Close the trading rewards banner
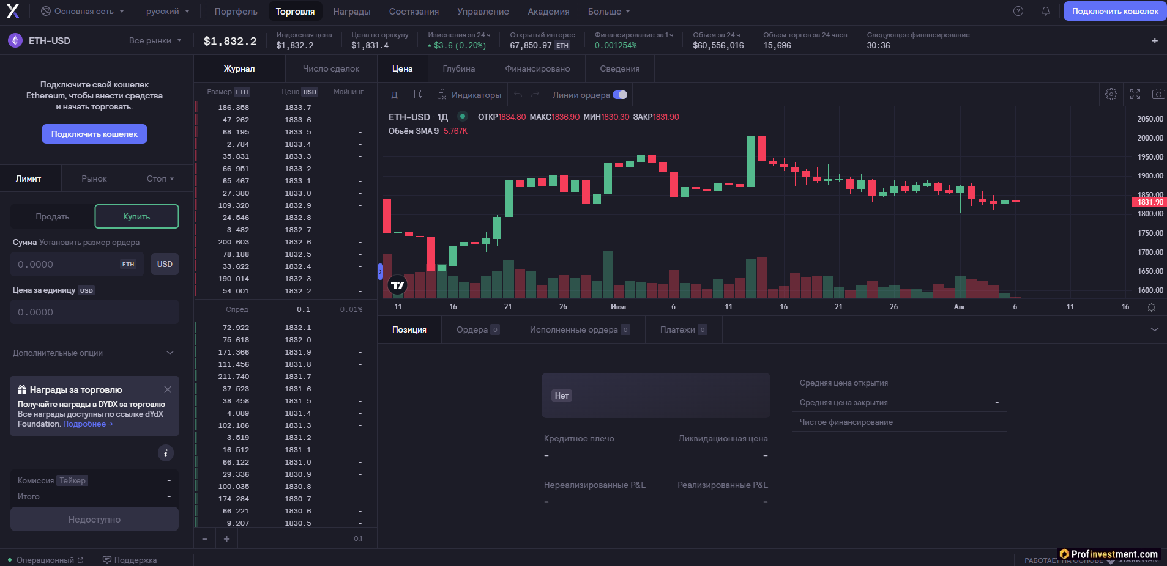Screen dimensions: 1167x566 coord(168,389)
